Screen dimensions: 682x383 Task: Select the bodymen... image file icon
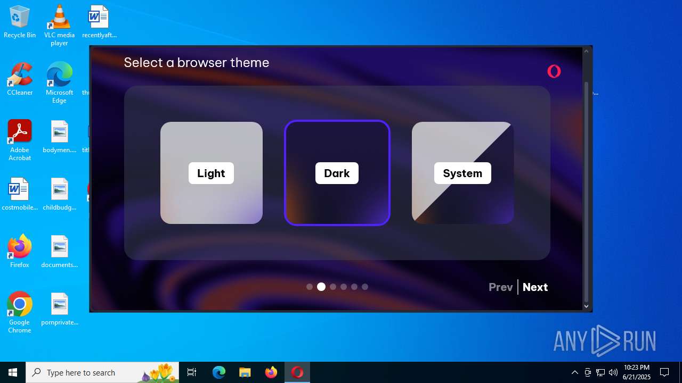tap(59, 137)
